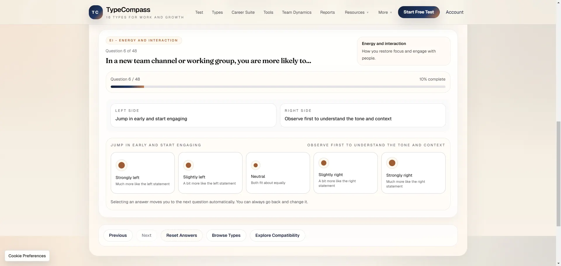This screenshot has height=266, width=561.
Task: Open Explore Compatibility
Action: pos(277,235)
